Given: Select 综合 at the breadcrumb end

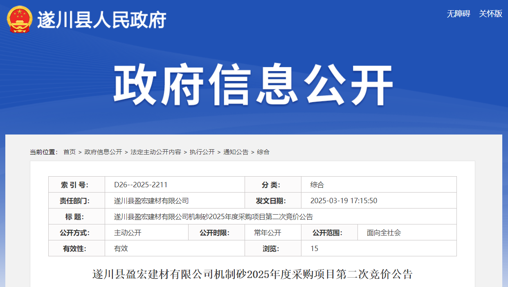Looking at the screenshot, I should pyautogui.click(x=263, y=152).
